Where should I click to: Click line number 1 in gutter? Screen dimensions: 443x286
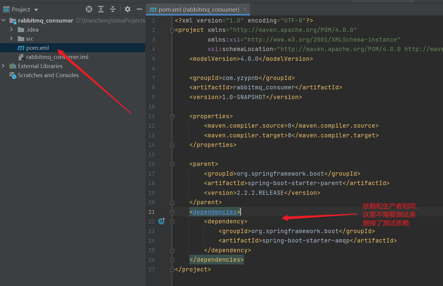point(153,21)
